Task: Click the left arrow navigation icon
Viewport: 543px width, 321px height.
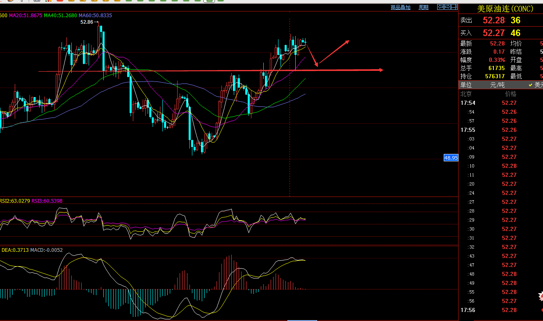Action: 440,7
